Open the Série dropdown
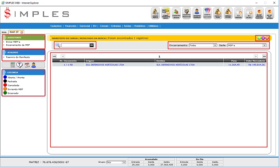The image size is (279, 167). (247, 45)
